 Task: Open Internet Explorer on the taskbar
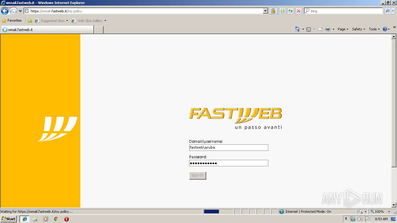pos(25,219)
